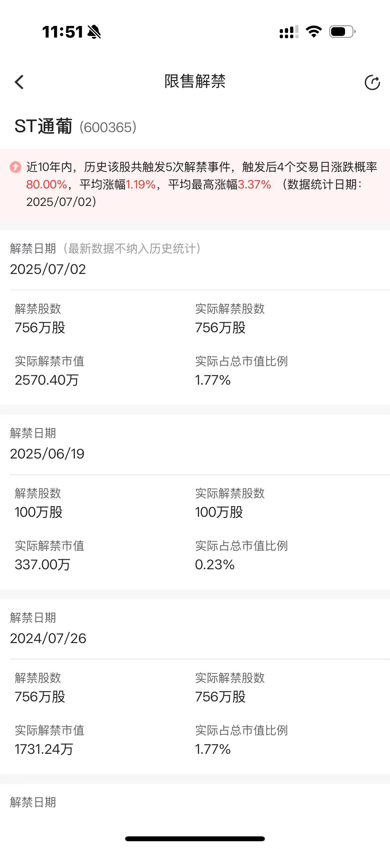The width and height of the screenshot is (390, 849).
Task: Tap the cellular signal icon
Action: 289,32
